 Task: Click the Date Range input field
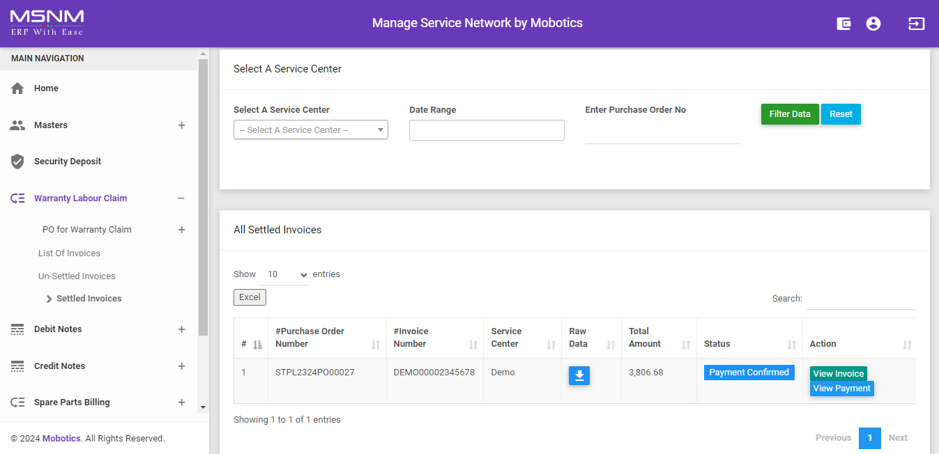[486, 130]
